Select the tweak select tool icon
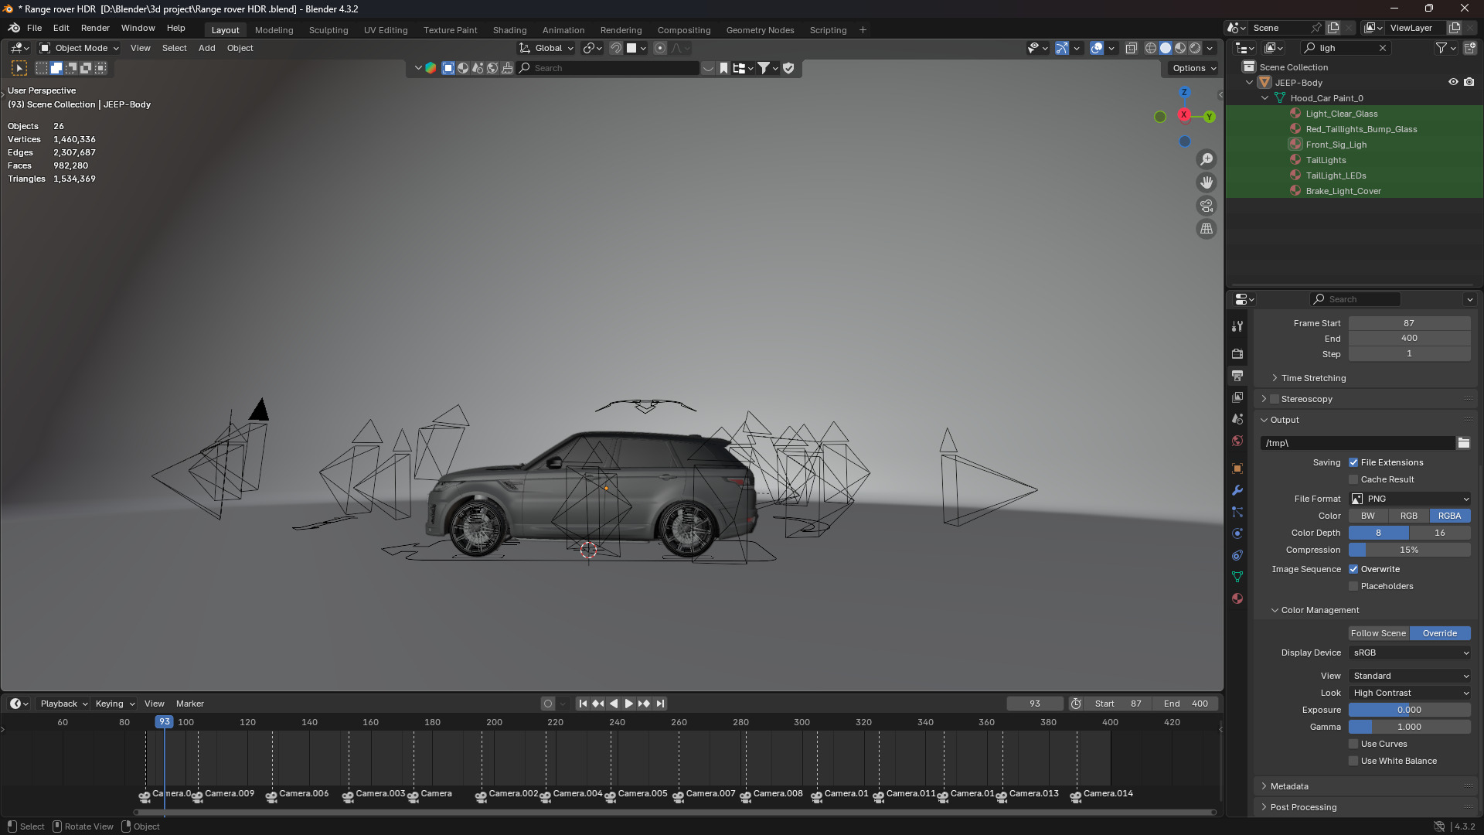Viewport: 1484px width, 835px height. pos(19,68)
